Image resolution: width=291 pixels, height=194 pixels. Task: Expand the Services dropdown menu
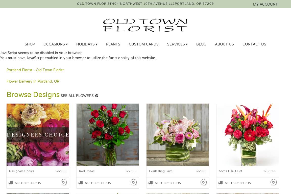point(177,44)
